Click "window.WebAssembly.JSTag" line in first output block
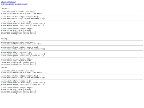The image size is (144, 108). click(23, 19)
